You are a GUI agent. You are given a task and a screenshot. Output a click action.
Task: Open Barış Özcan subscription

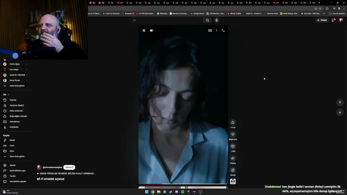click(x=15, y=80)
